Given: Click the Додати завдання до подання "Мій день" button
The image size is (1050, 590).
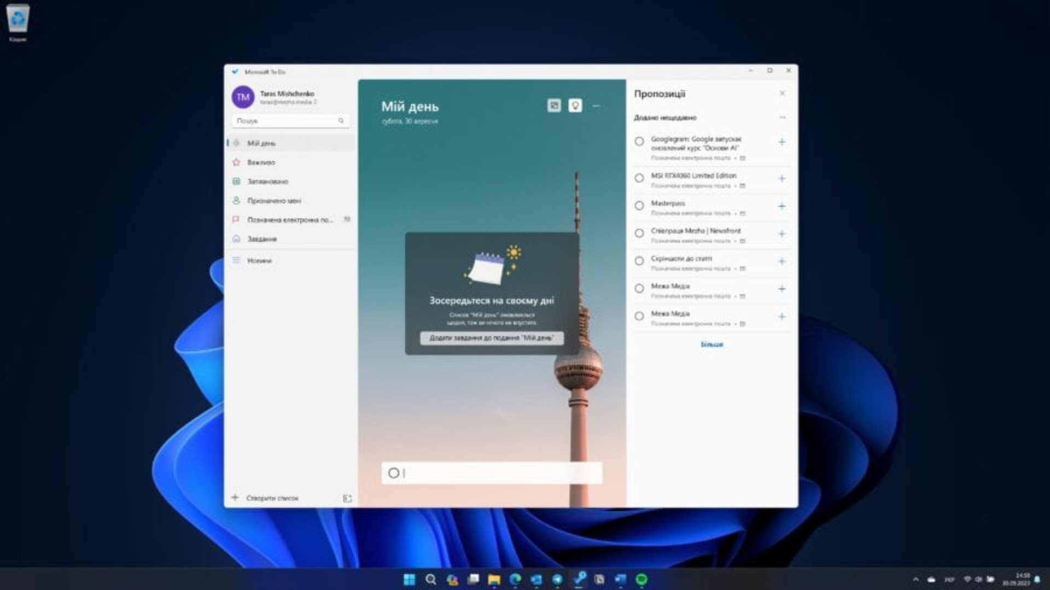Looking at the screenshot, I should point(492,338).
